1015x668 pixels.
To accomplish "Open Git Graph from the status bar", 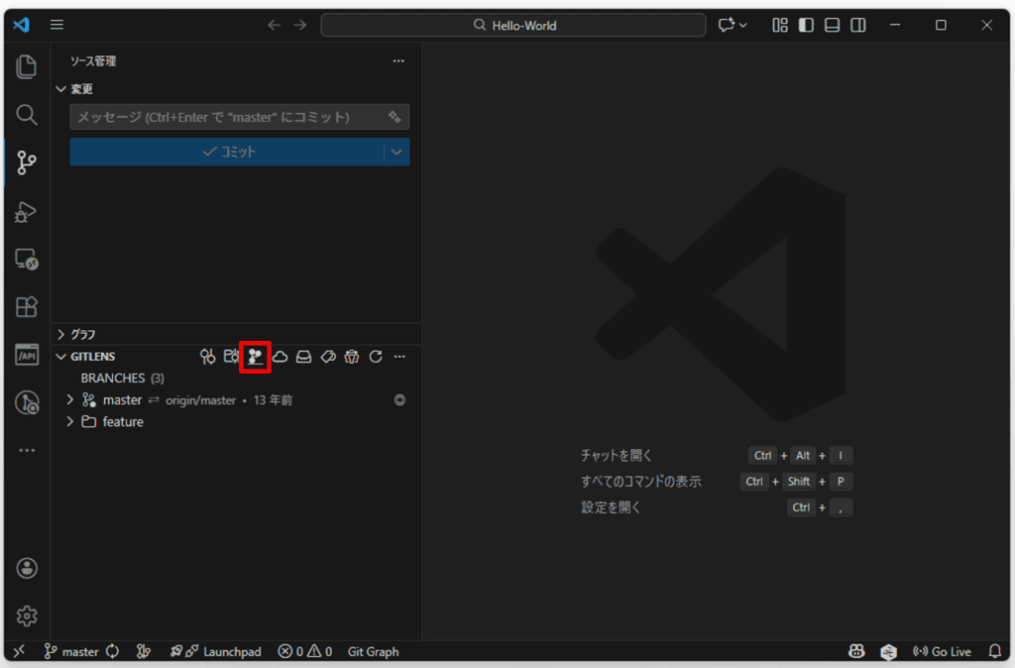I will [373, 651].
